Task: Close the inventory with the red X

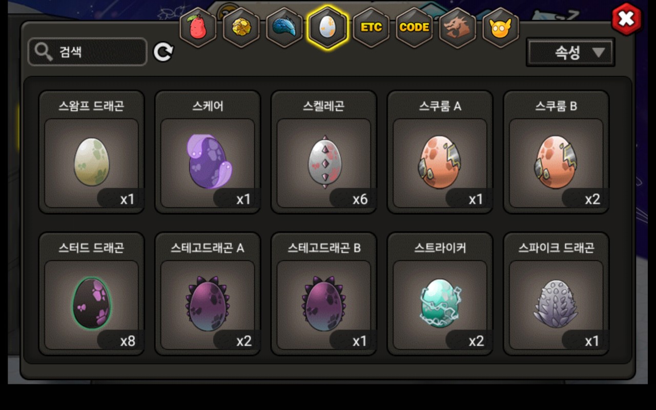Action: 626,19
